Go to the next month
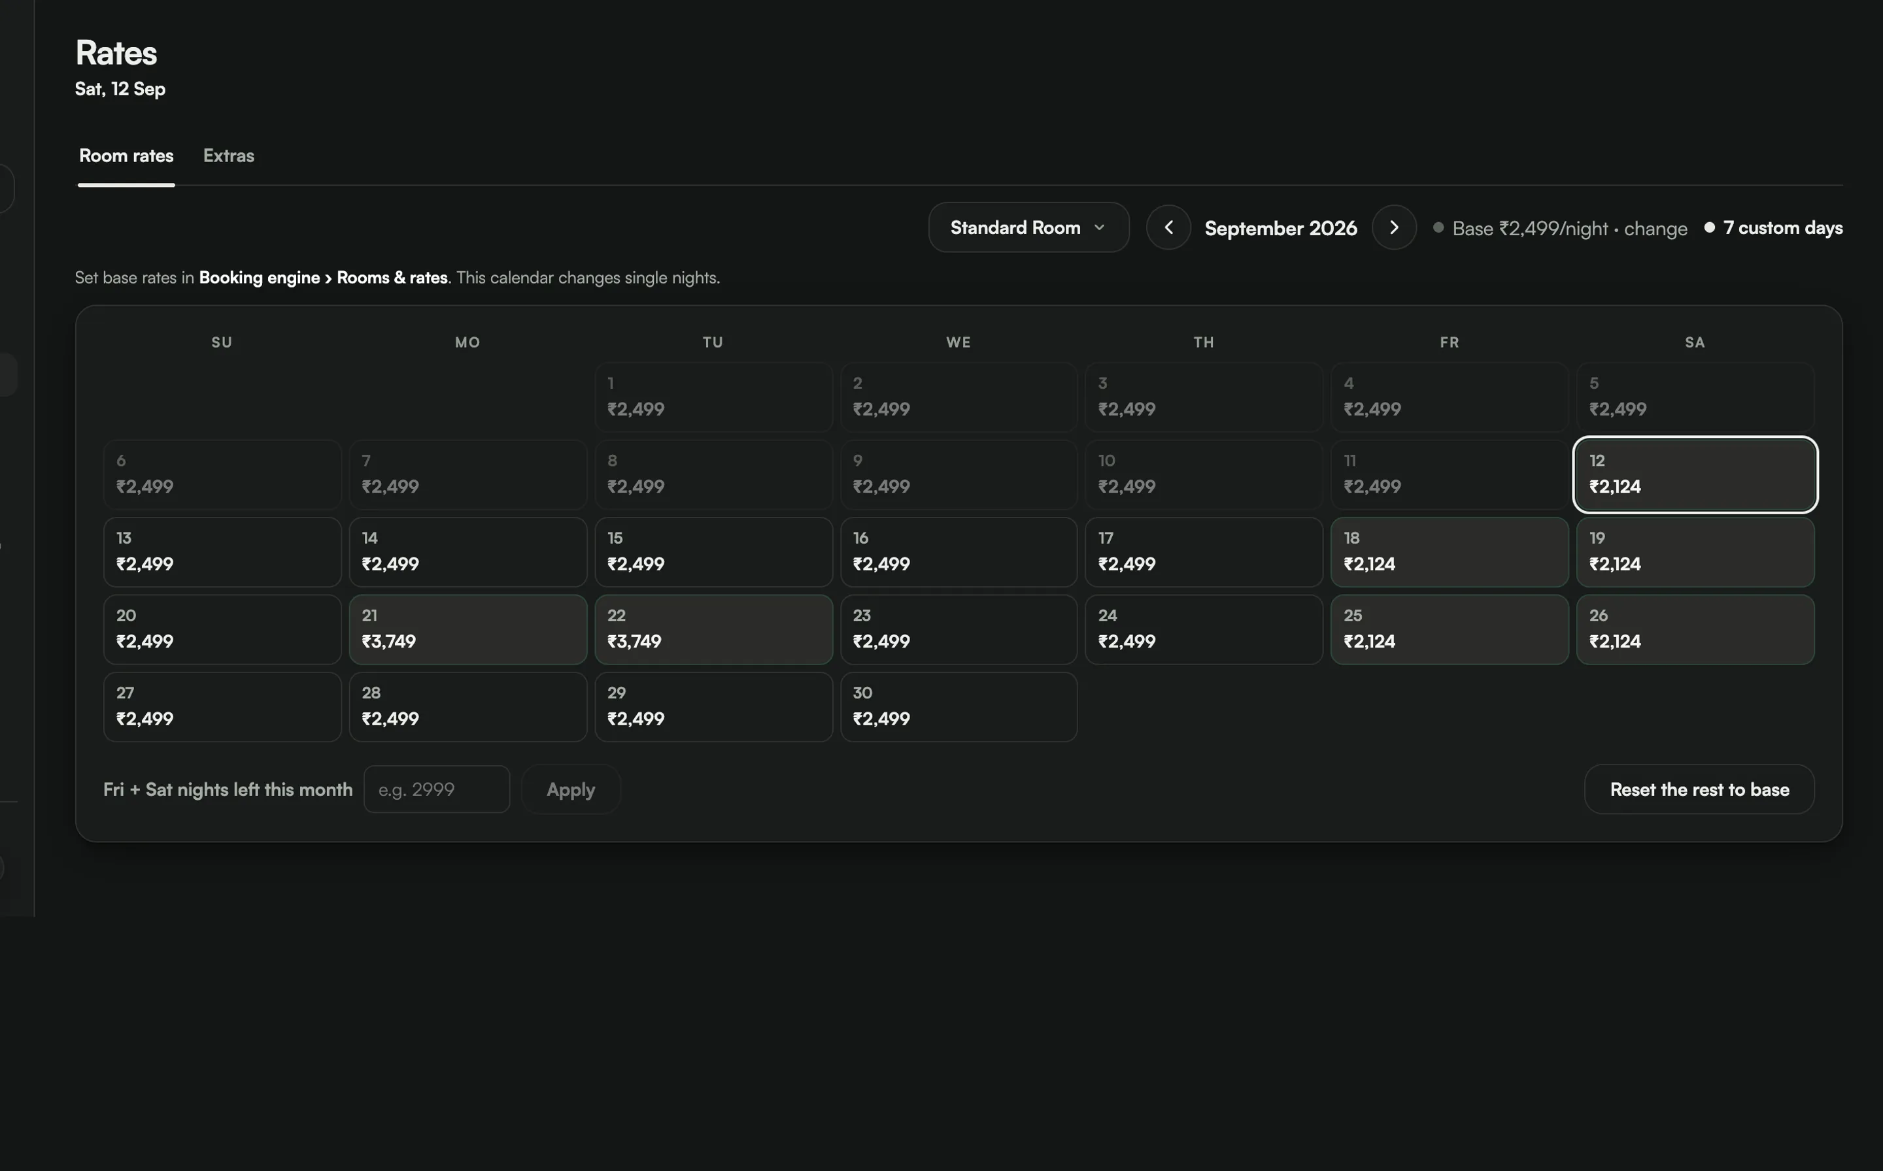The image size is (1883, 1171). tap(1393, 227)
